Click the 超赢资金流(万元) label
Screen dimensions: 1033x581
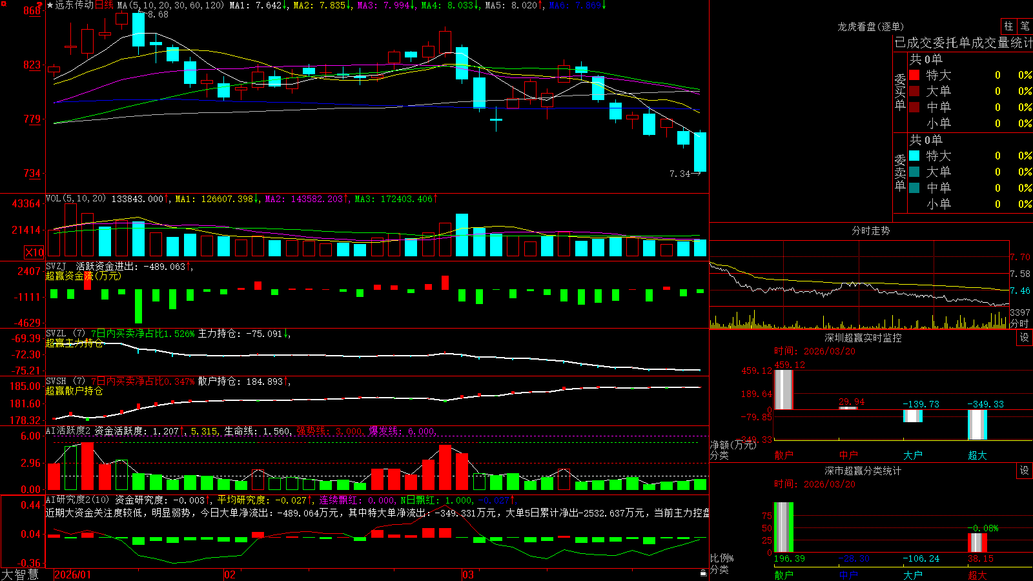click(x=83, y=276)
